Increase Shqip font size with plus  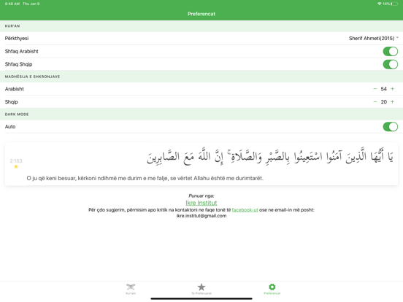pyautogui.click(x=393, y=102)
